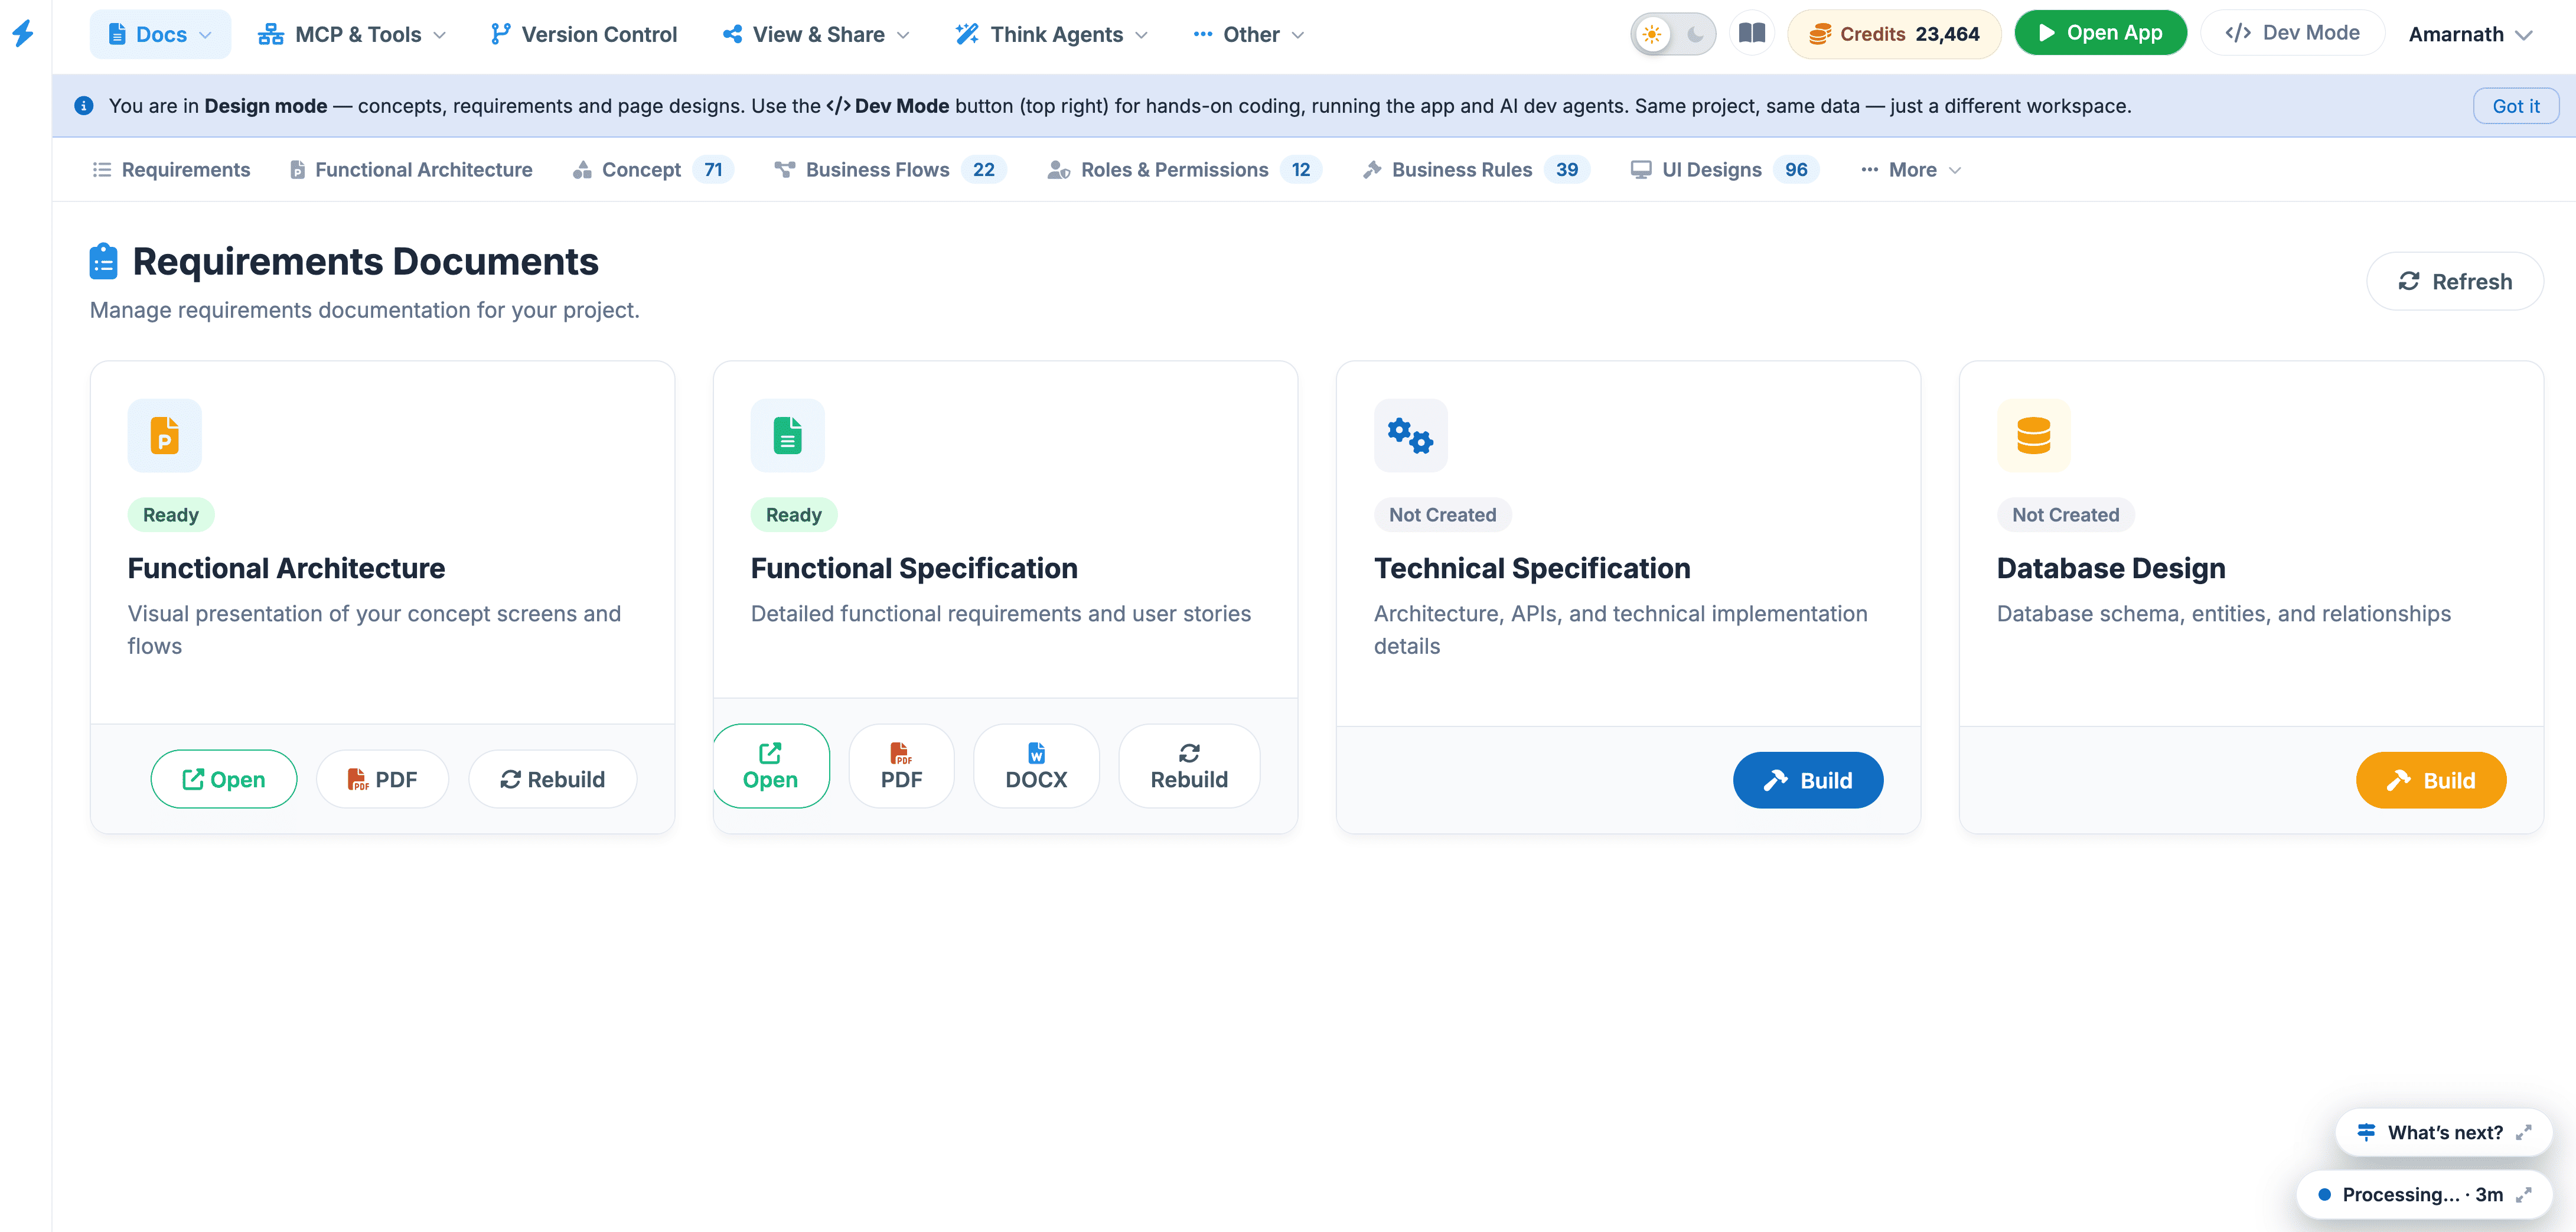The height and width of the screenshot is (1232, 2576).
Task: Open the View & Share dropdown
Action: [x=816, y=34]
